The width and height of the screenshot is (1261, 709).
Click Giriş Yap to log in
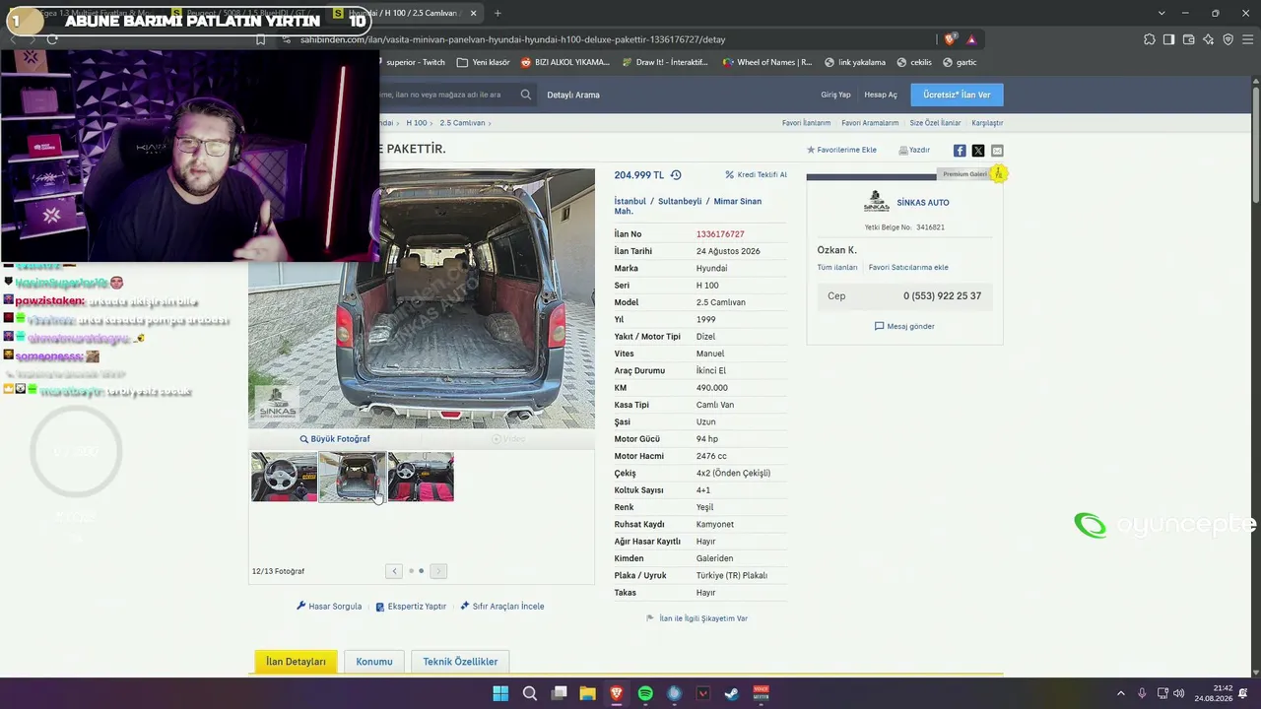pyautogui.click(x=835, y=95)
